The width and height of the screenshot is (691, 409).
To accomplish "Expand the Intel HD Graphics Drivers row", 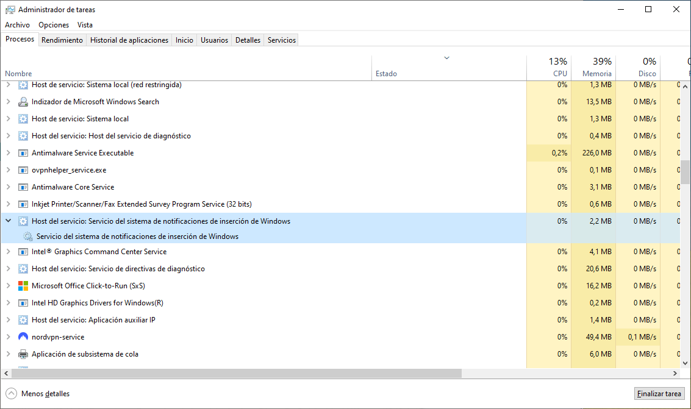I will 8,303.
